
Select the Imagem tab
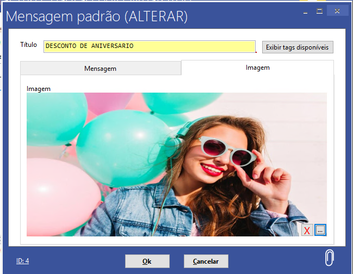coord(258,68)
